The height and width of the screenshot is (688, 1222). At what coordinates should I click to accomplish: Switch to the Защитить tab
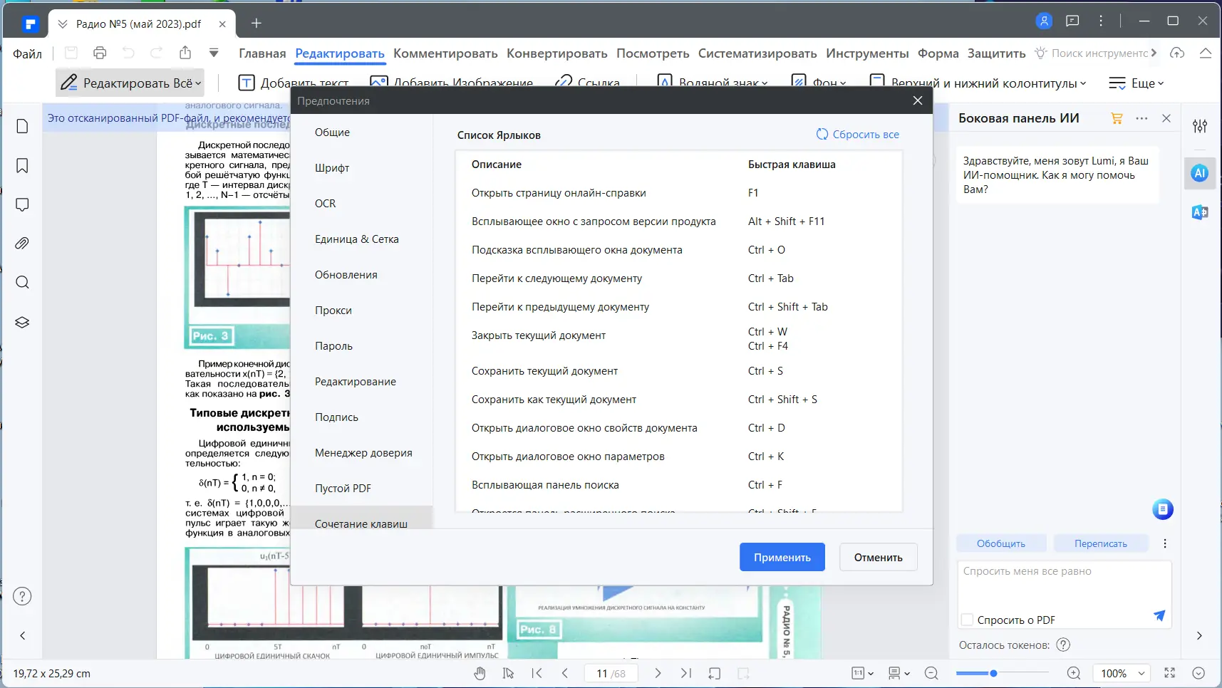(996, 53)
